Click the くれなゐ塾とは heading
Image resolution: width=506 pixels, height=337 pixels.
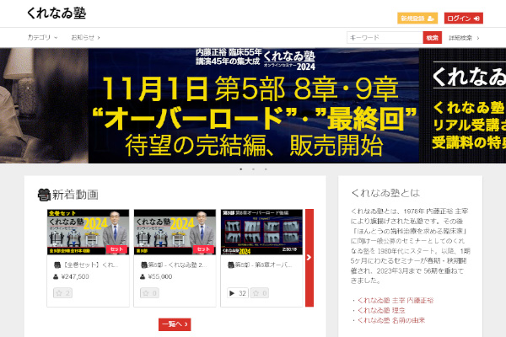point(385,193)
